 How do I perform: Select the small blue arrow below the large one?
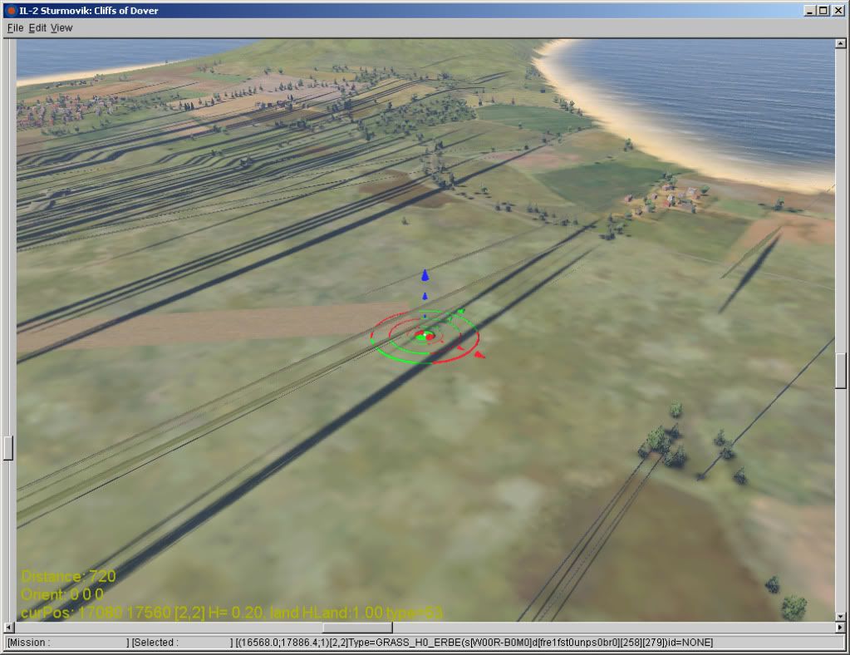pyautogui.click(x=425, y=296)
